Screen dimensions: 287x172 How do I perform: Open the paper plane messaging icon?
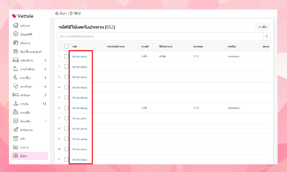[x=16, y=129]
